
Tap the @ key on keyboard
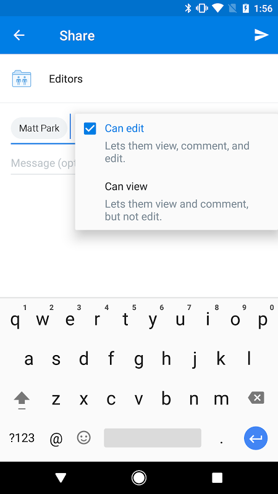pos(56,438)
